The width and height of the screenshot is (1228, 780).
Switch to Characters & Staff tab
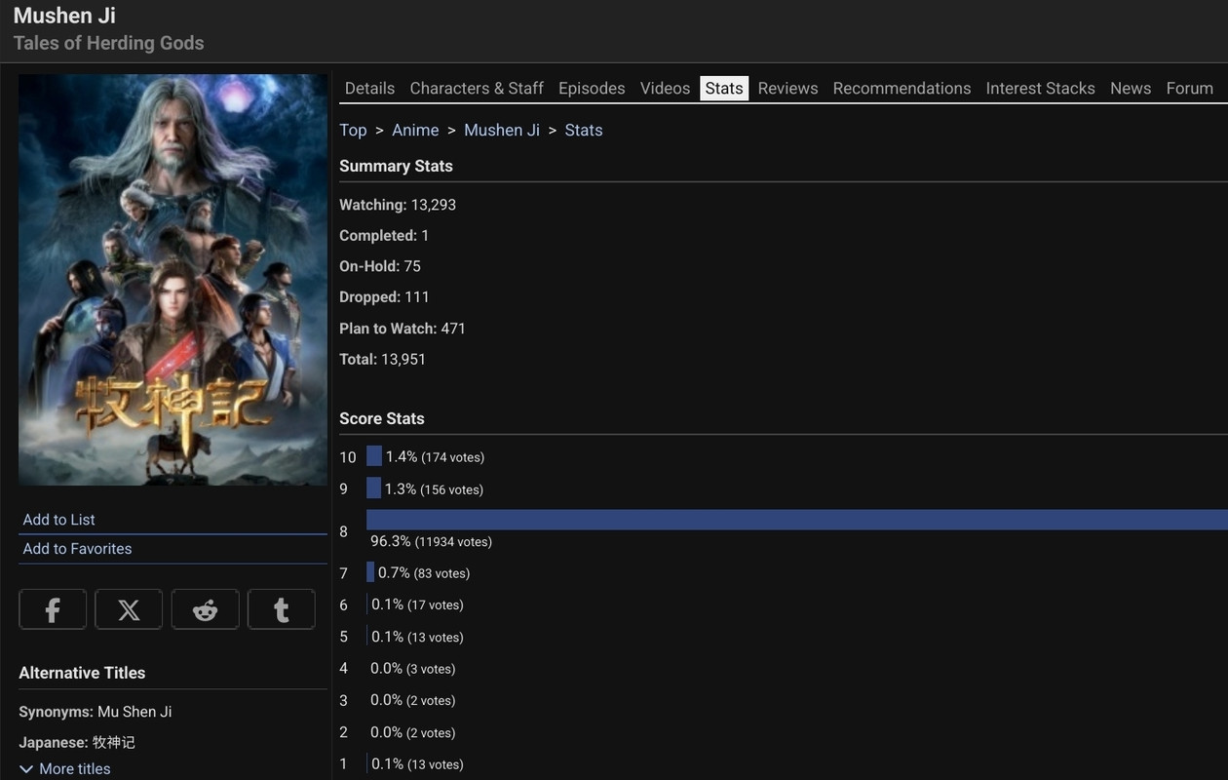(x=477, y=88)
